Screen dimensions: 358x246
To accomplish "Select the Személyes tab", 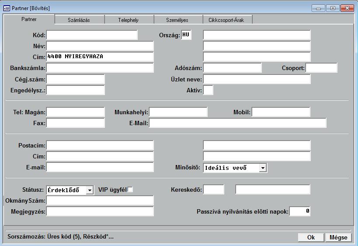I will (x=178, y=20).
